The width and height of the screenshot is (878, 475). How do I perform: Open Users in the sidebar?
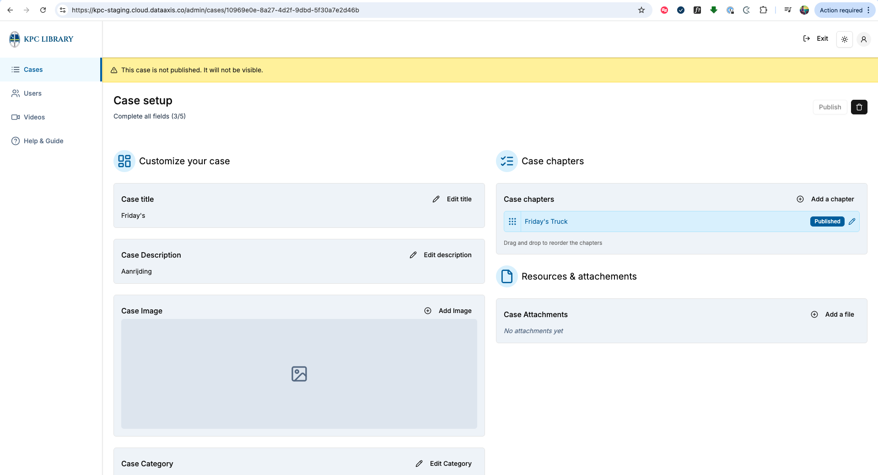click(x=50, y=93)
